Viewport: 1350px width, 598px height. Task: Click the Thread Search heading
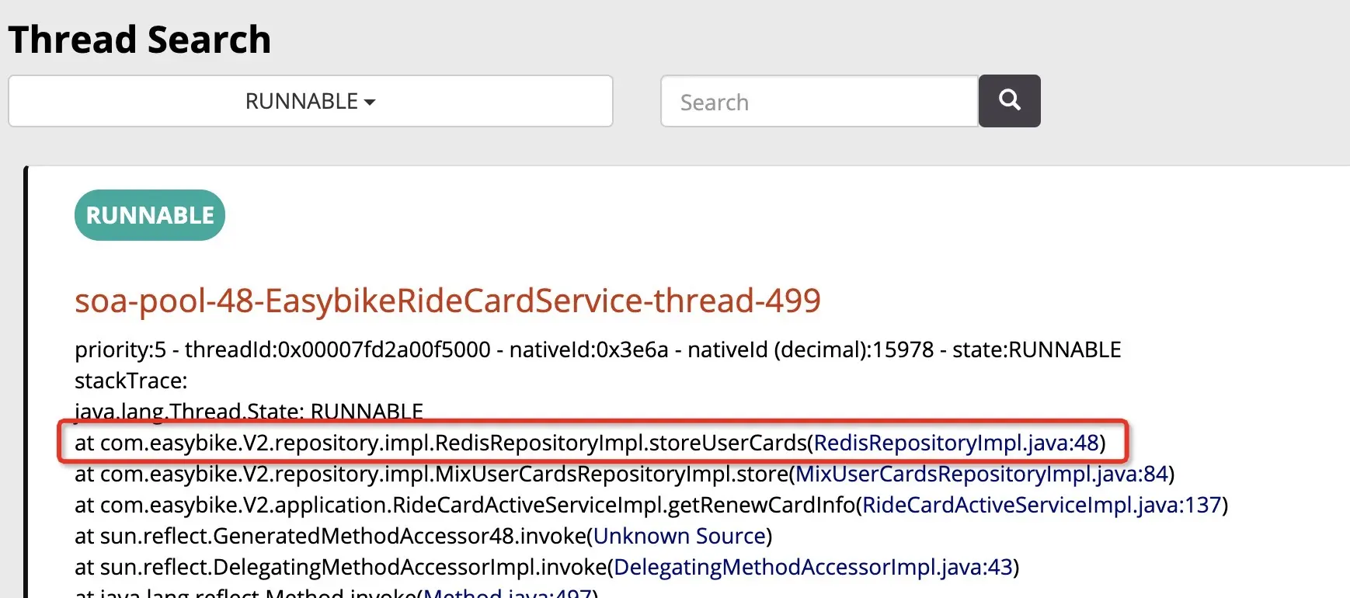click(x=140, y=40)
